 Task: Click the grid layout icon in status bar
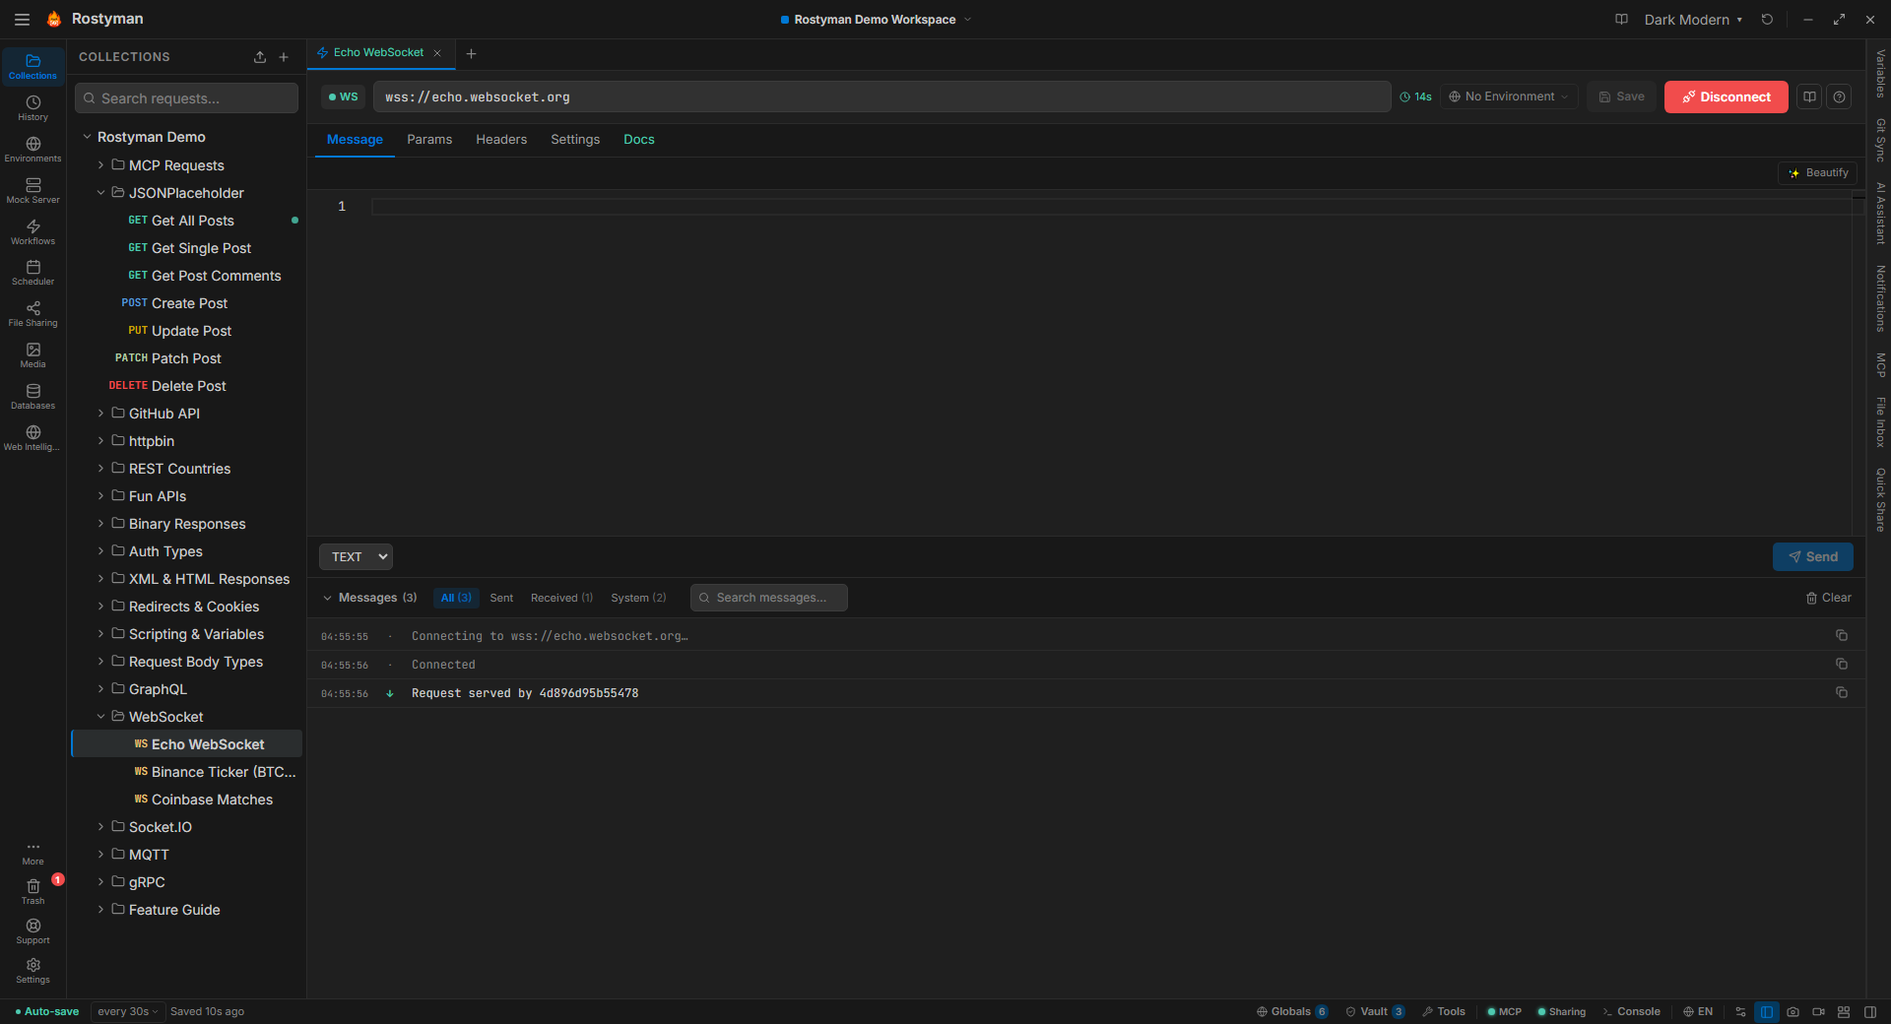1844,1011
